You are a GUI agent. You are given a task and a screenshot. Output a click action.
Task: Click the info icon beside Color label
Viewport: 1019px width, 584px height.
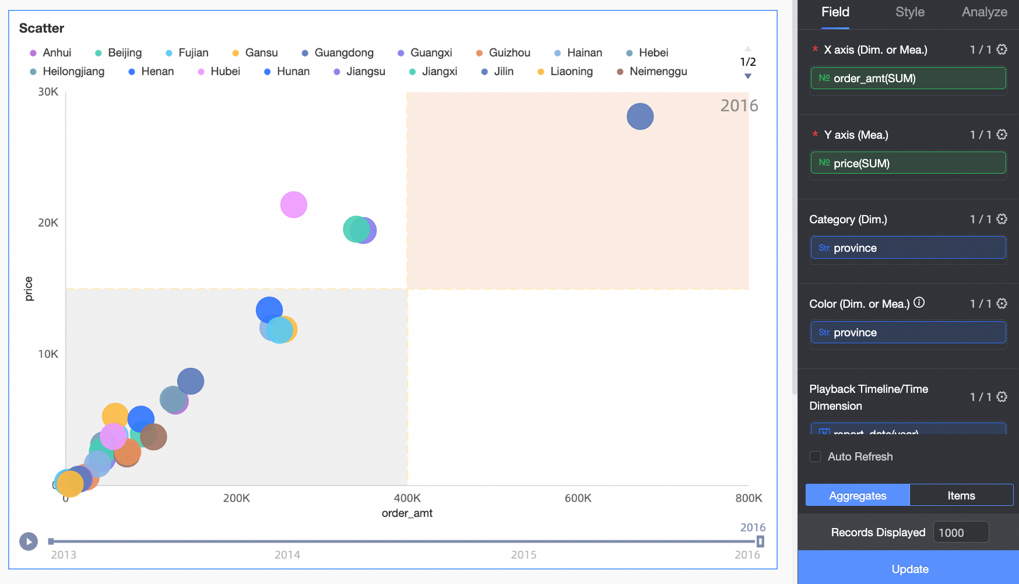[x=919, y=302]
